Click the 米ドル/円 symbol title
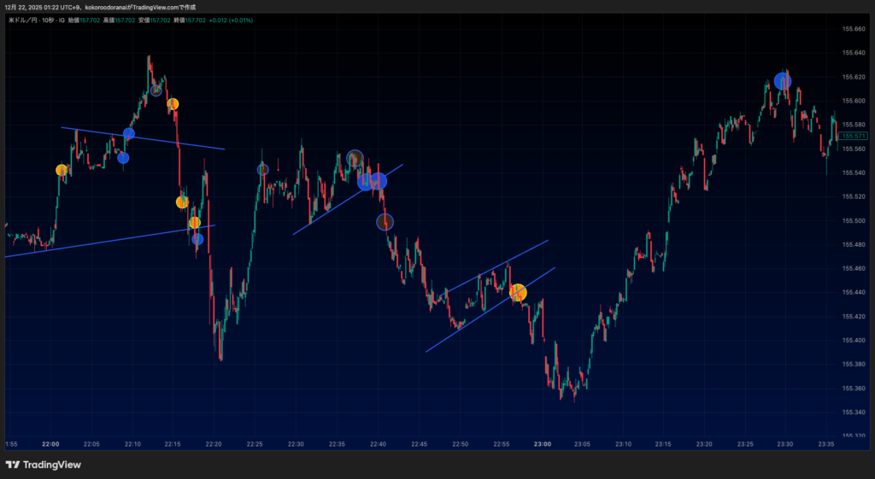The image size is (875, 479). (22, 20)
